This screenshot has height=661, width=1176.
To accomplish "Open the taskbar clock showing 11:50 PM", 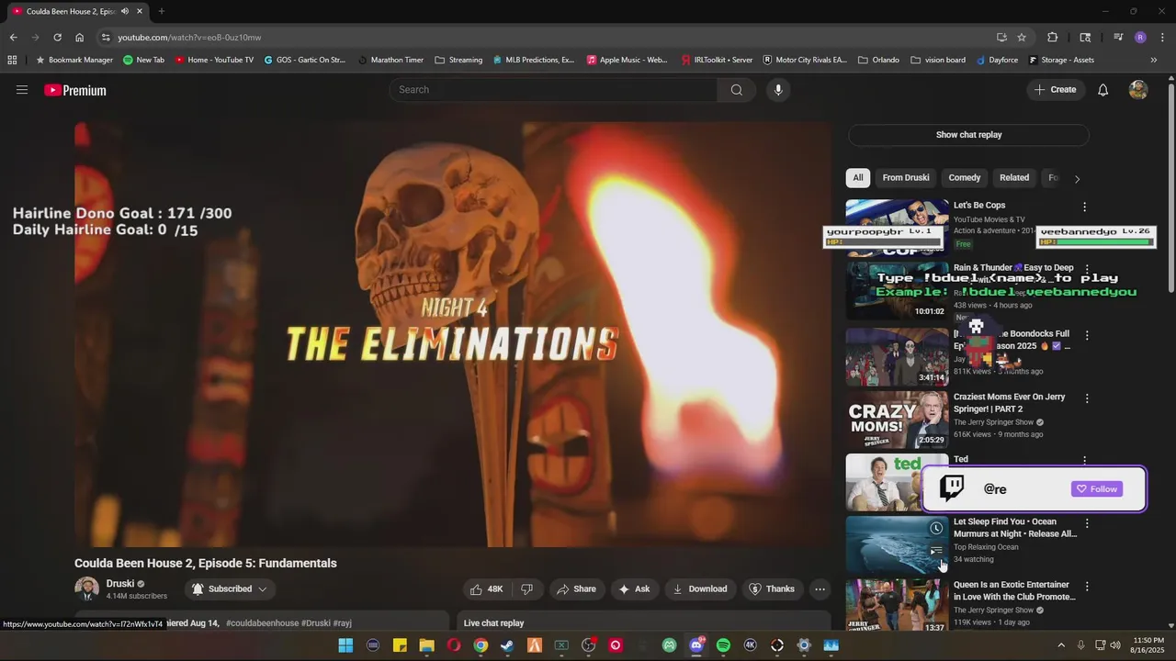I will tap(1148, 644).
